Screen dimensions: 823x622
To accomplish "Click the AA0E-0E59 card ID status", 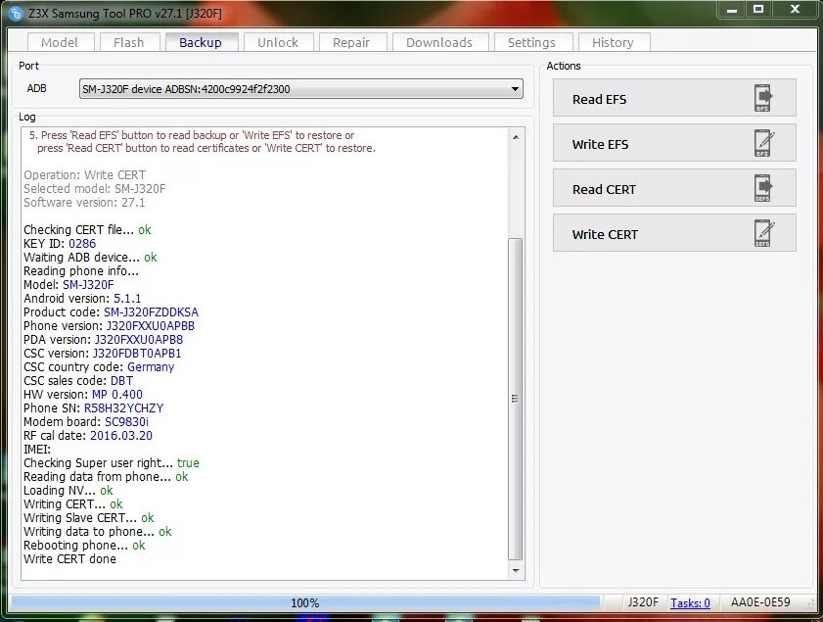I will point(760,602).
